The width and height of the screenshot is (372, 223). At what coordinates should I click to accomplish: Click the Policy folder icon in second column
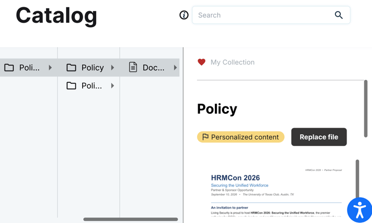tap(71, 68)
